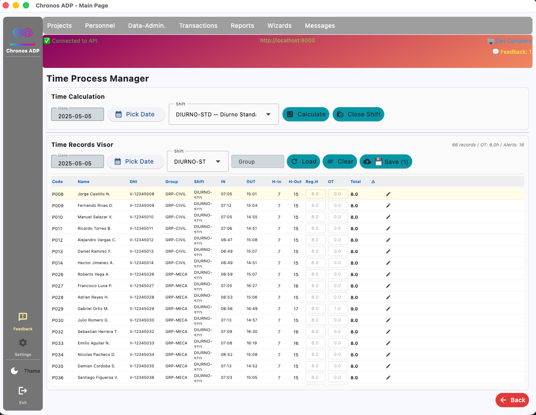Edit row P029 Gabriel Ortiz pencil icon

tap(388, 309)
